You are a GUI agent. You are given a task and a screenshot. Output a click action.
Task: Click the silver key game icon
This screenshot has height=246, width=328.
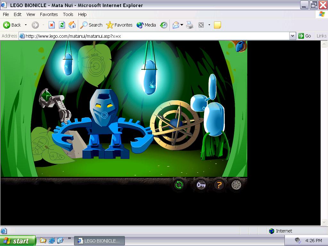coord(201,185)
